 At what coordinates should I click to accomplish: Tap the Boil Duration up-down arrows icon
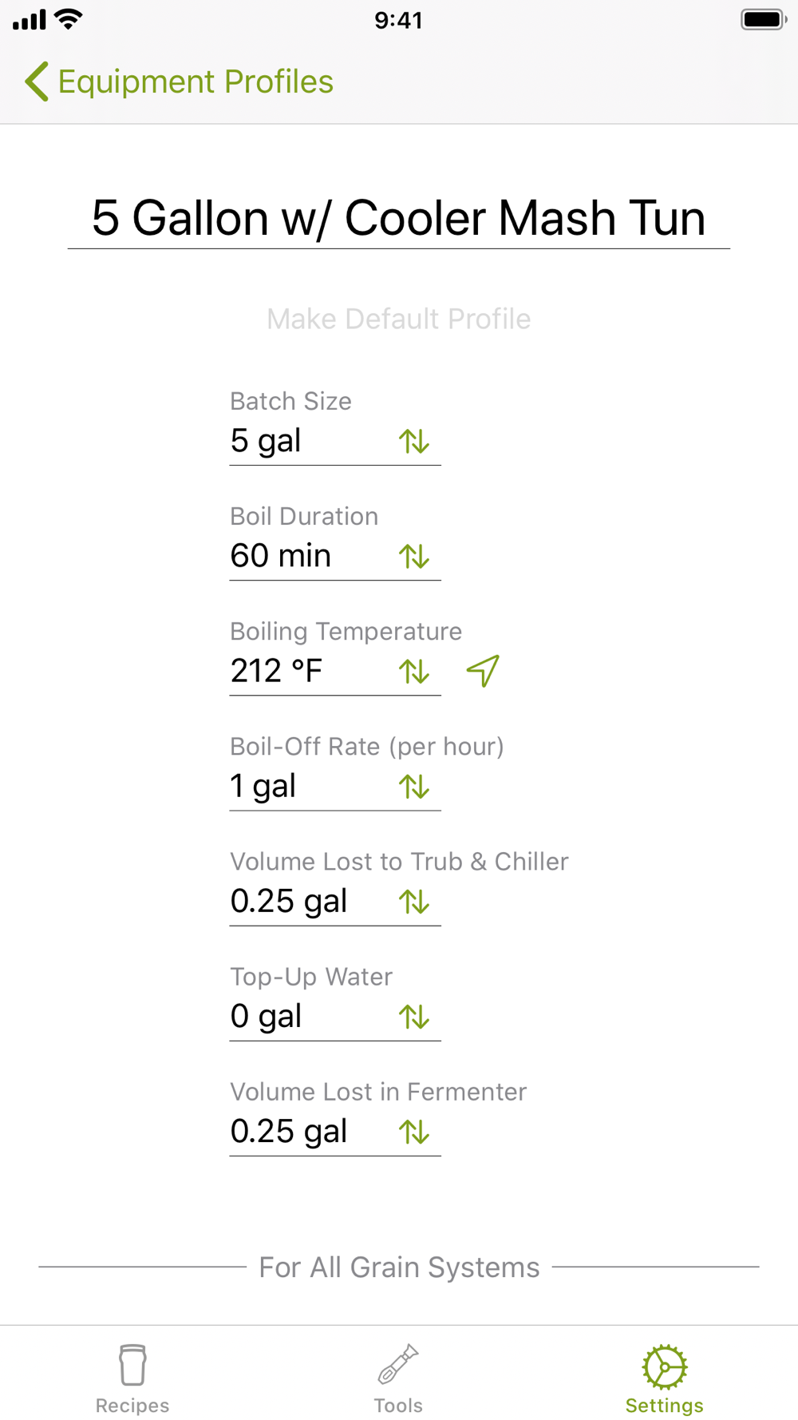tap(414, 556)
